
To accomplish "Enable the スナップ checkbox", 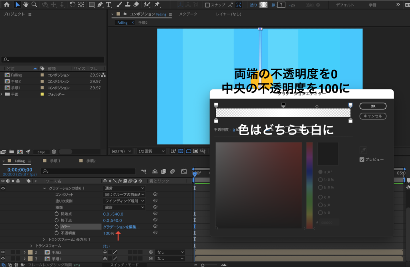I will pyautogui.click(x=207, y=5).
